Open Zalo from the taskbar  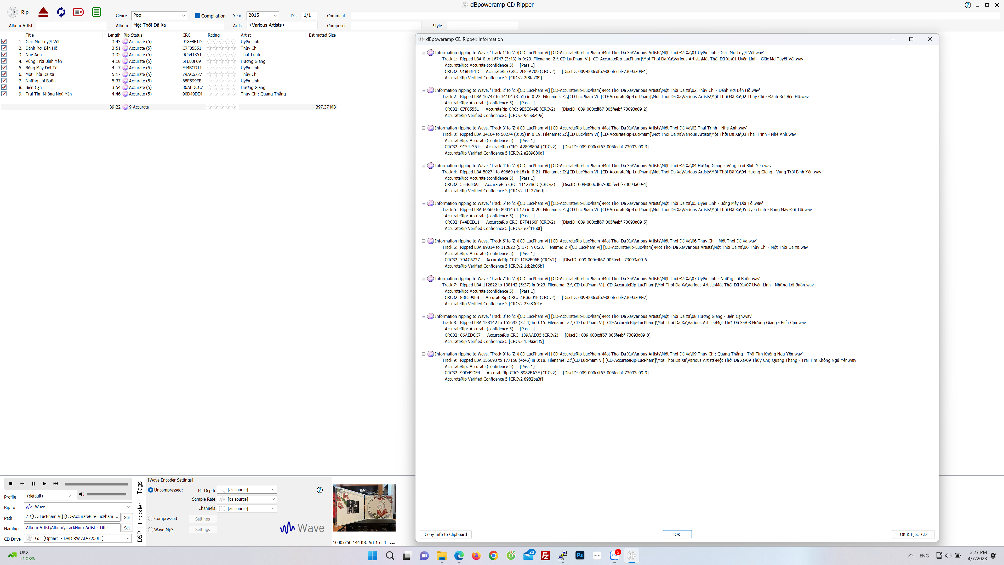coord(615,555)
